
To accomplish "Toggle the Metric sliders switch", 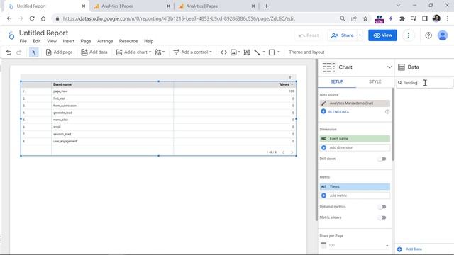I will click(x=382, y=217).
